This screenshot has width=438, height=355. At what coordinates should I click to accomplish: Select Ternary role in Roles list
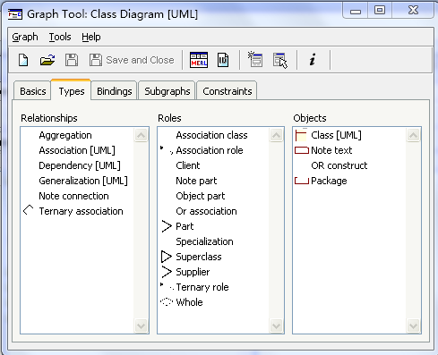pyautogui.click(x=202, y=287)
